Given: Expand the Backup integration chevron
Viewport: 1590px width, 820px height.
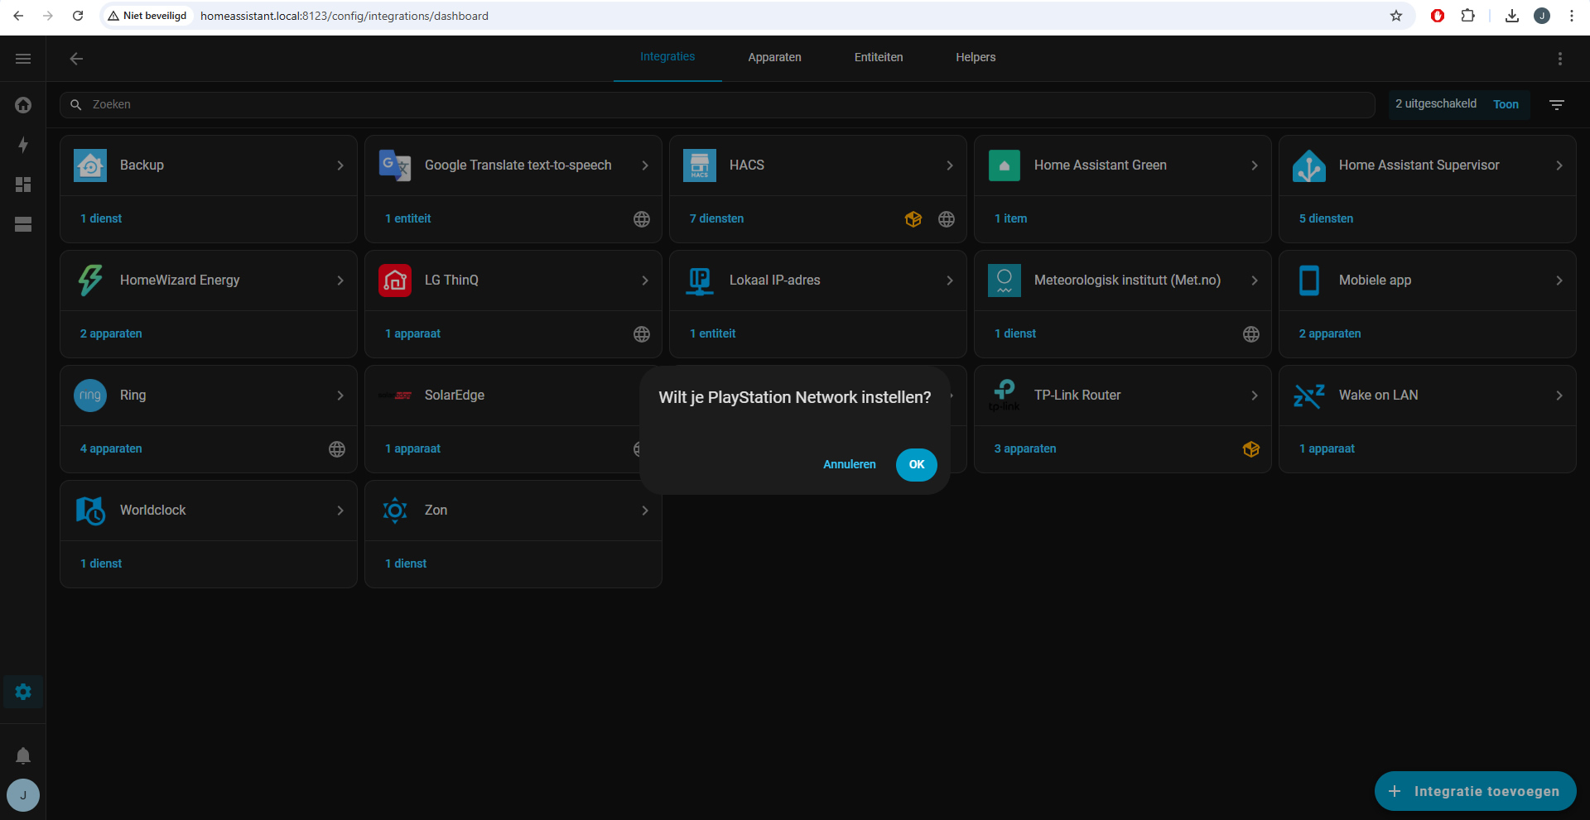Looking at the screenshot, I should [340, 165].
